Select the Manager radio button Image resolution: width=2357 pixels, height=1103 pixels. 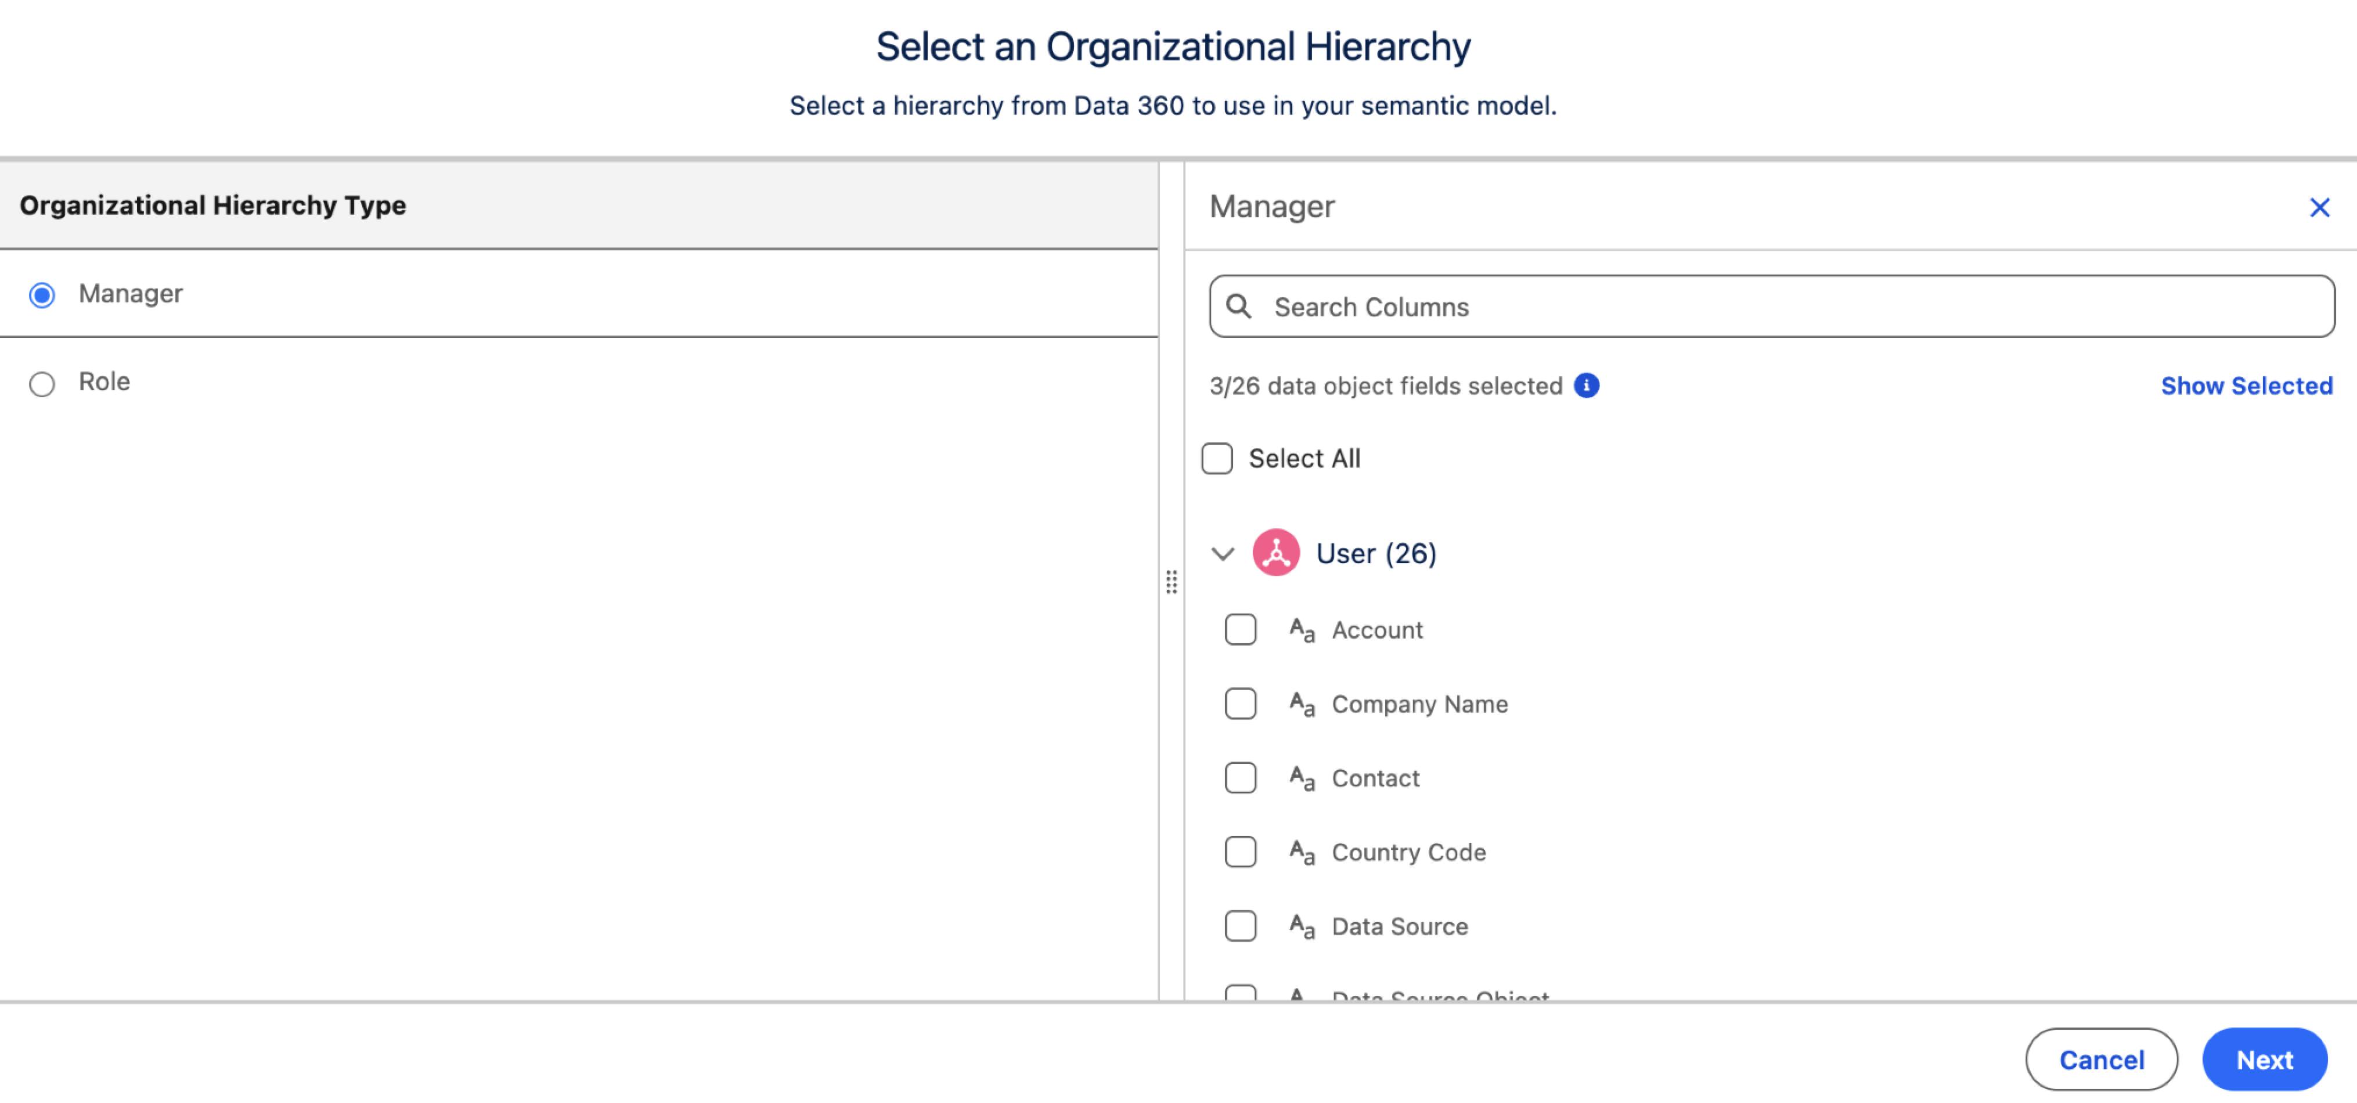pyautogui.click(x=42, y=294)
